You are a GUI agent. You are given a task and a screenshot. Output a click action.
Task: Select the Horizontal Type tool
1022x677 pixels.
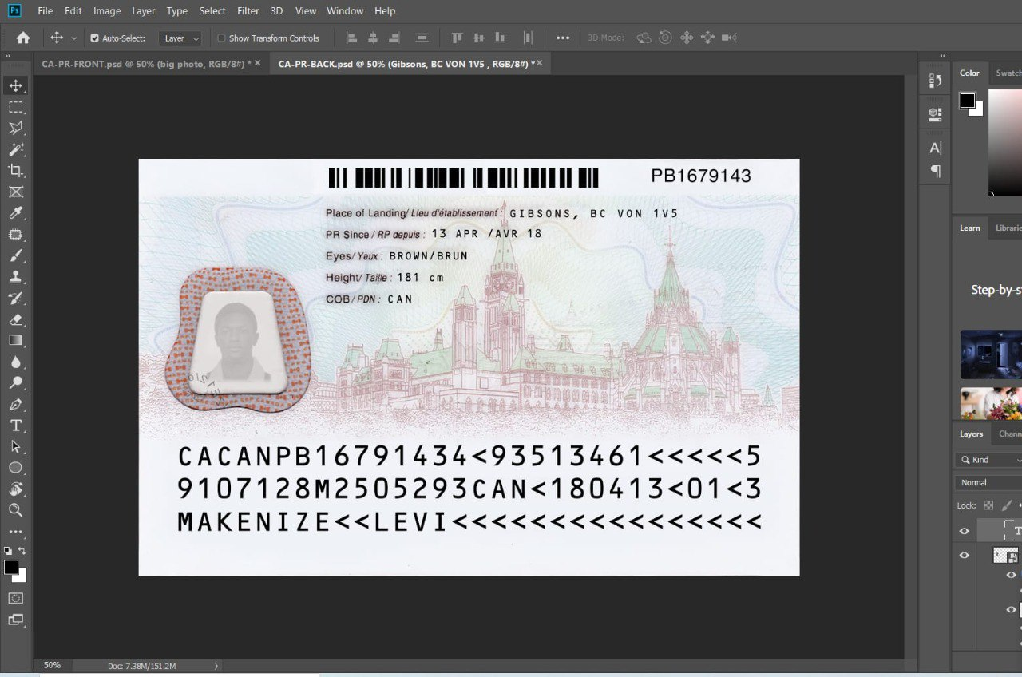coord(15,426)
